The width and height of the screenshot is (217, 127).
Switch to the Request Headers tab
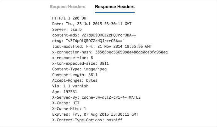tap(67, 6)
